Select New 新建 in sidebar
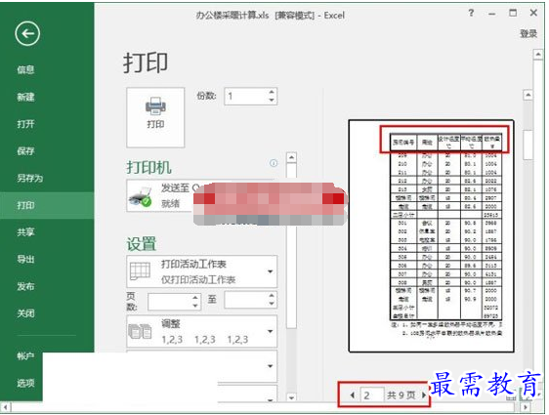Screen dimensions: 549x415 click(x=25, y=97)
